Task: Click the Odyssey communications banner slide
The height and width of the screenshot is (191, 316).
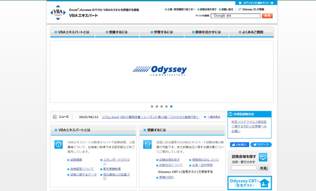Action: (x=162, y=72)
